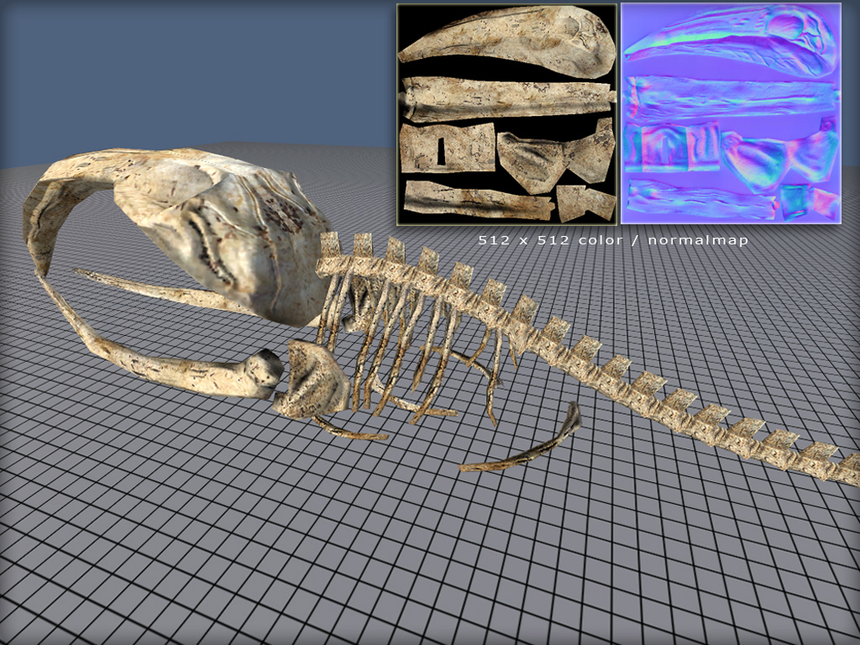This screenshot has width=860, height=645.
Task: Click the color map piece with rectangular hole
Action: pyautogui.click(x=445, y=148)
